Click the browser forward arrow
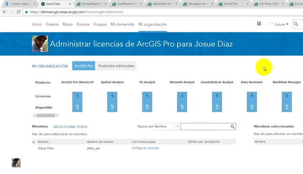 click(x=11, y=12)
